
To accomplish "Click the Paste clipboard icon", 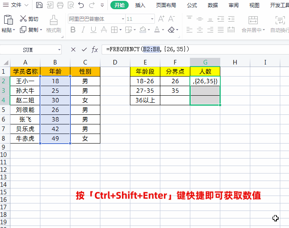I will [x=8, y=20].
